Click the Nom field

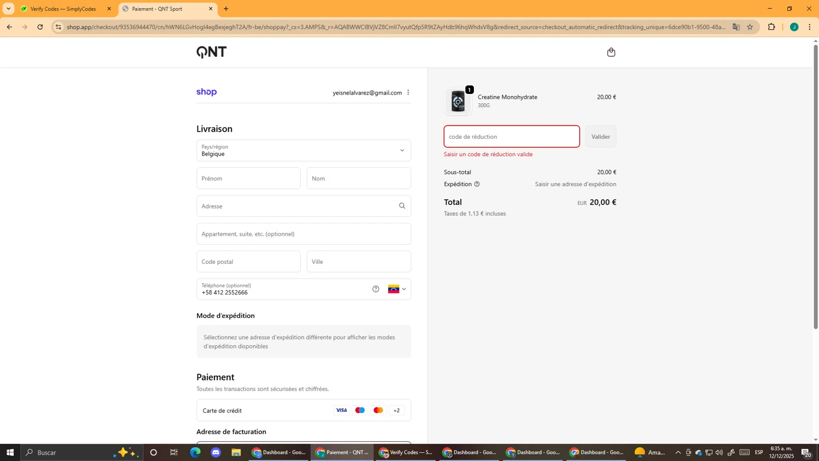pos(359,179)
